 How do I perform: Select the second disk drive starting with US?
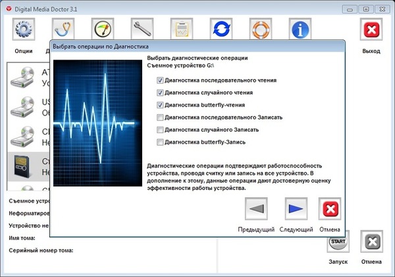[x=28, y=107]
